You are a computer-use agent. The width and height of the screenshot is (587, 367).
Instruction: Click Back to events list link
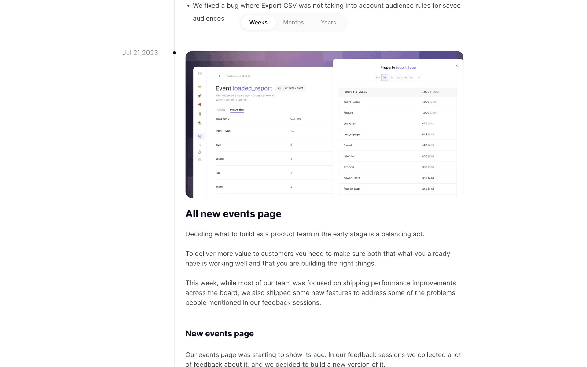(238, 76)
